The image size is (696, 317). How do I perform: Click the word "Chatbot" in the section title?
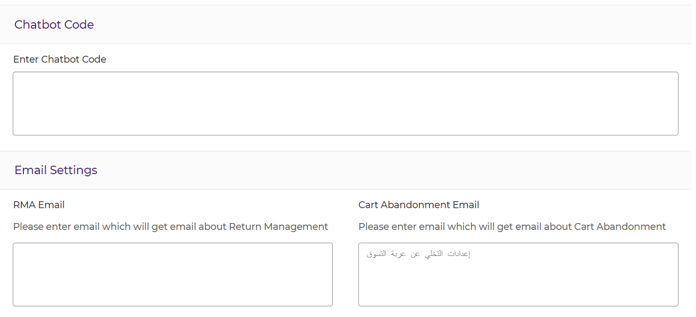[37, 24]
